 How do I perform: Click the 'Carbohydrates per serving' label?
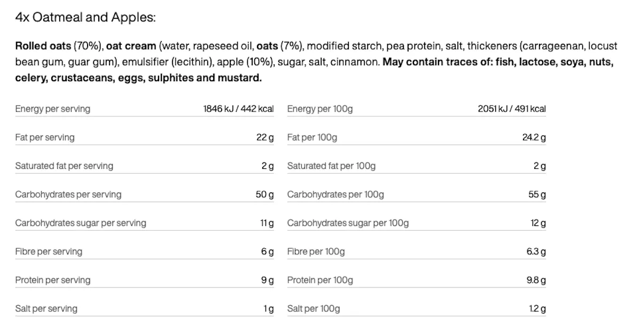[68, 194]
